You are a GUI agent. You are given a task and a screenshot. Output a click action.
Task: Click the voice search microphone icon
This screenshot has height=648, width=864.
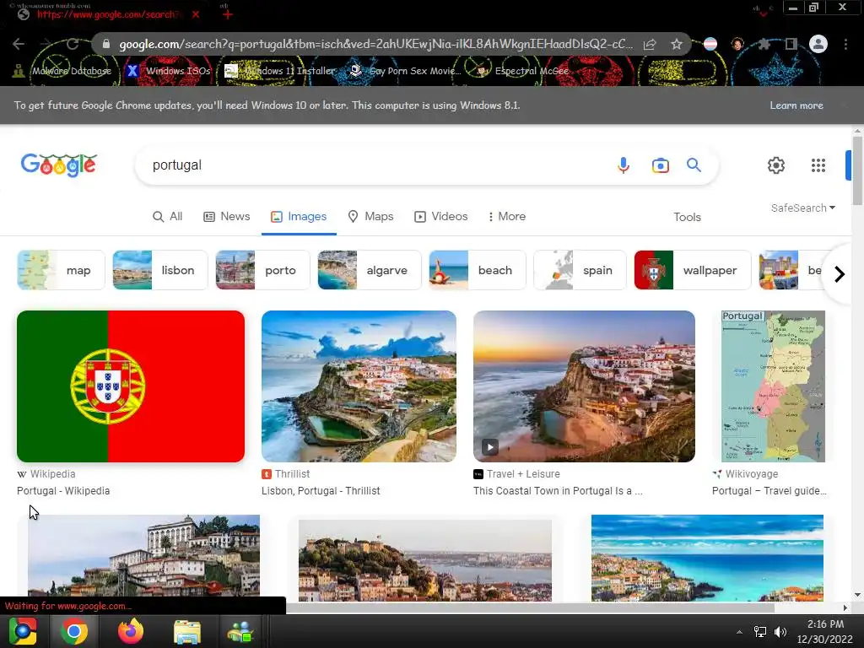[624, 165]
